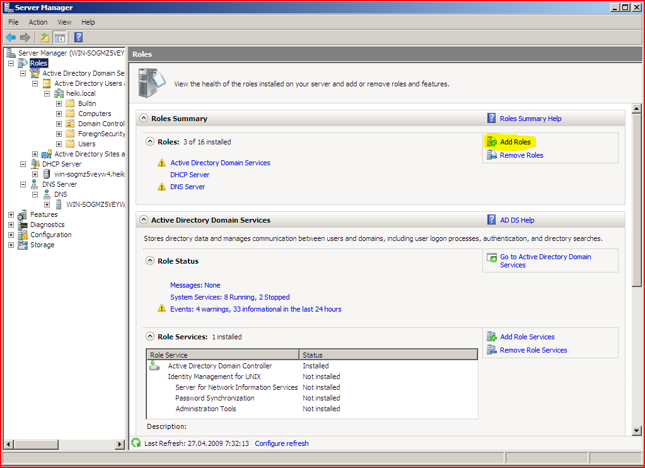This screenshot has width=645, height=468.
Task: Click the Storage node icon in tree
Action: pyautogui.click(x=23, y=245)
